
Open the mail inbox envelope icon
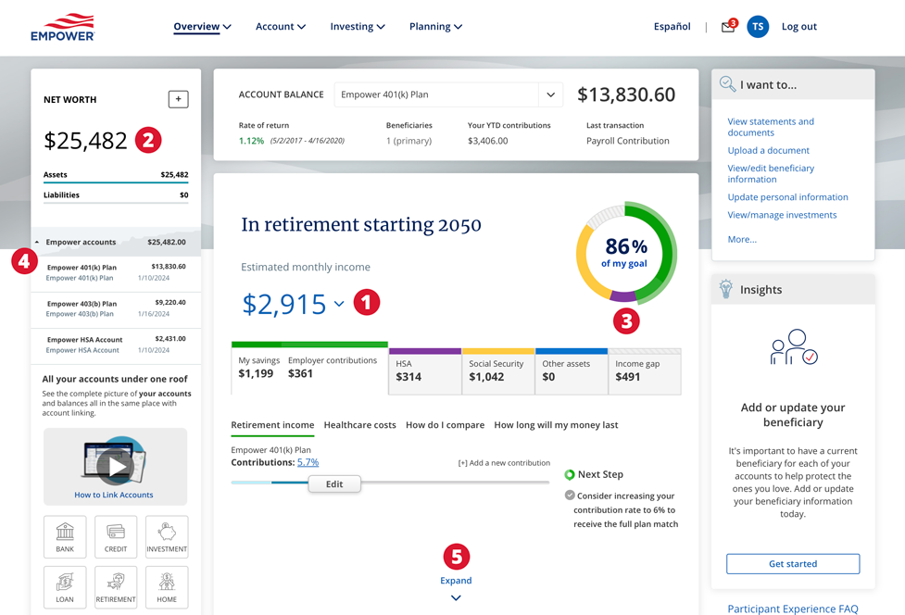pos(728,27)
